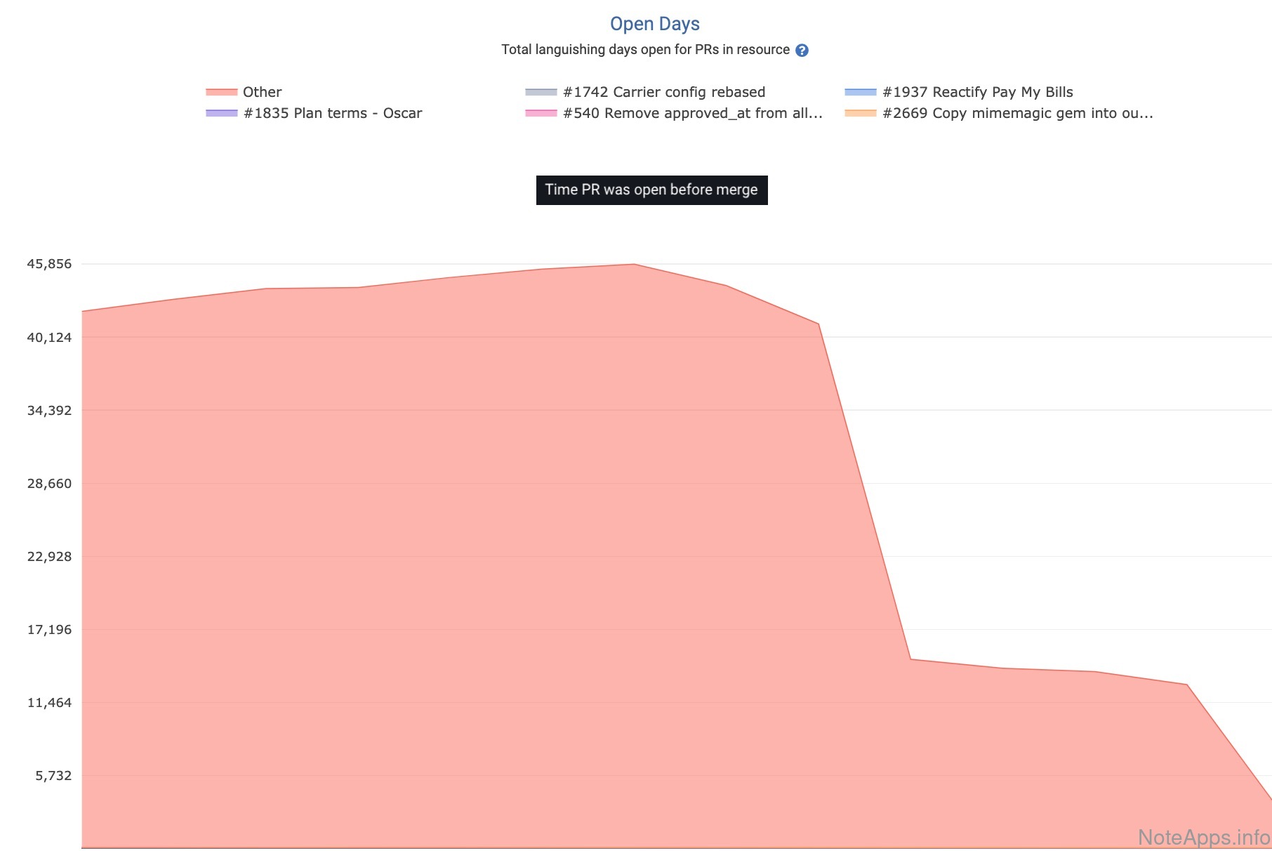Viewport: 1272px width, 851px height.
Task: Click the #540 Remove approved_at legend swatch
Action: [541, 113]
